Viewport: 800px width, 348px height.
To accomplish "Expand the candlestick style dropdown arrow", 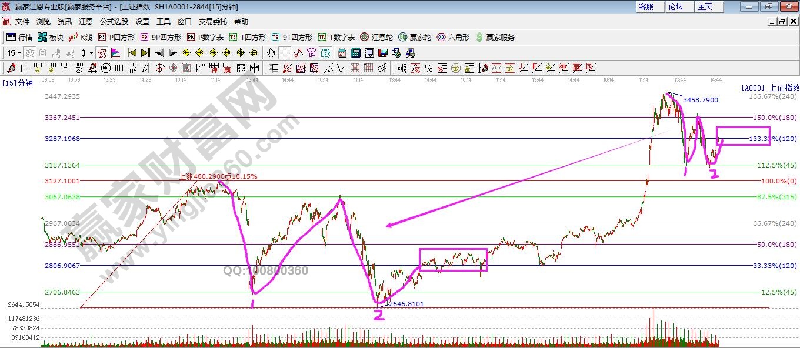I will tap(91, 53).
